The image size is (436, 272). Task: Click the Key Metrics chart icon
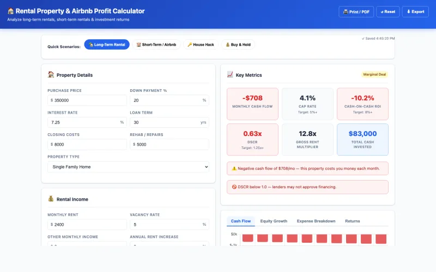(x=230, y=75)
